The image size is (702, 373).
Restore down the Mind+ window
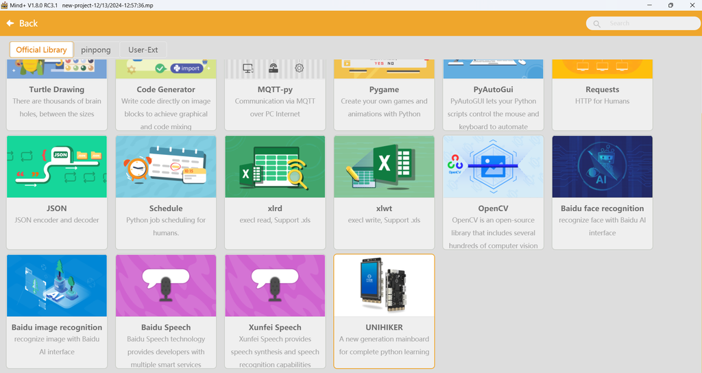(x=670, y=5)
